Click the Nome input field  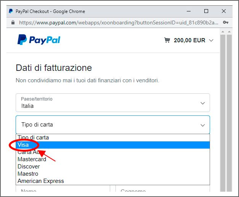pos(63,189)
